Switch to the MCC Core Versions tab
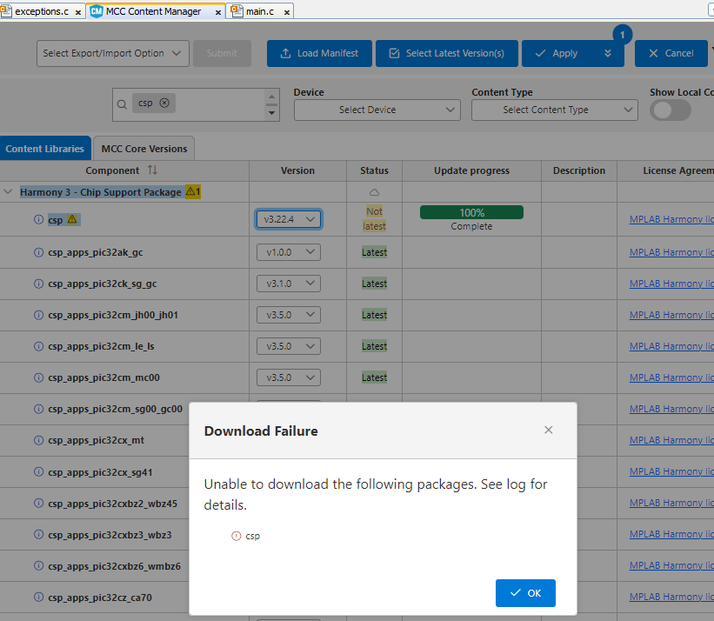 click(x=143, y=149)
